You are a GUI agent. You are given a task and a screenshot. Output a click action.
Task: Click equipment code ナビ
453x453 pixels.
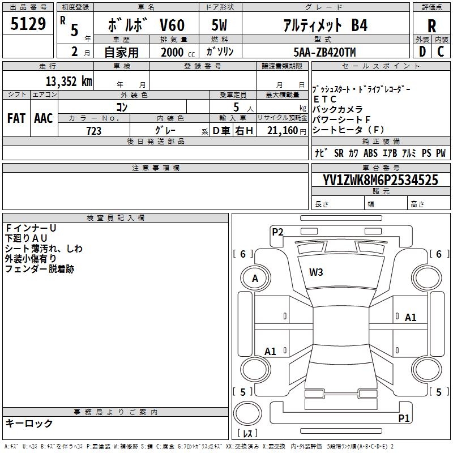321,153
